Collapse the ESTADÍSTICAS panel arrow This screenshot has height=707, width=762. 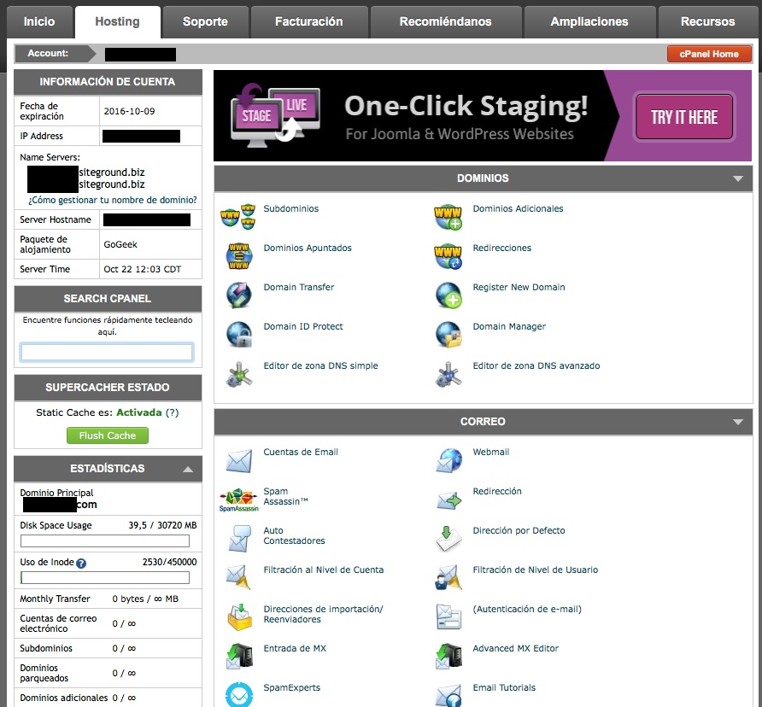click(188, 470)
